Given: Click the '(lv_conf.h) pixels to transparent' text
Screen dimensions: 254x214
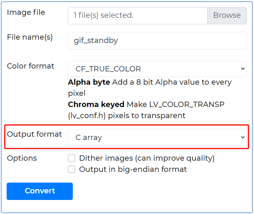Looking at the screenshot, I should (x=127, y=116).
